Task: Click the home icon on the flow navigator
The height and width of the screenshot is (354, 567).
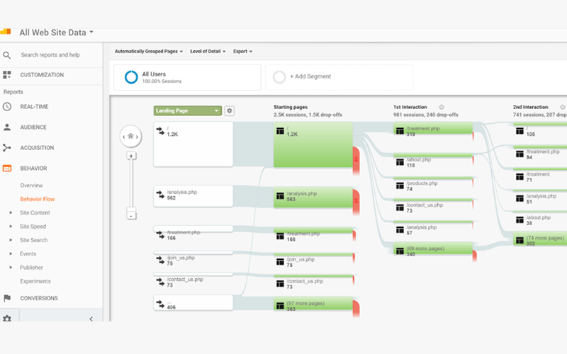Action: click(x=130, y=136)
